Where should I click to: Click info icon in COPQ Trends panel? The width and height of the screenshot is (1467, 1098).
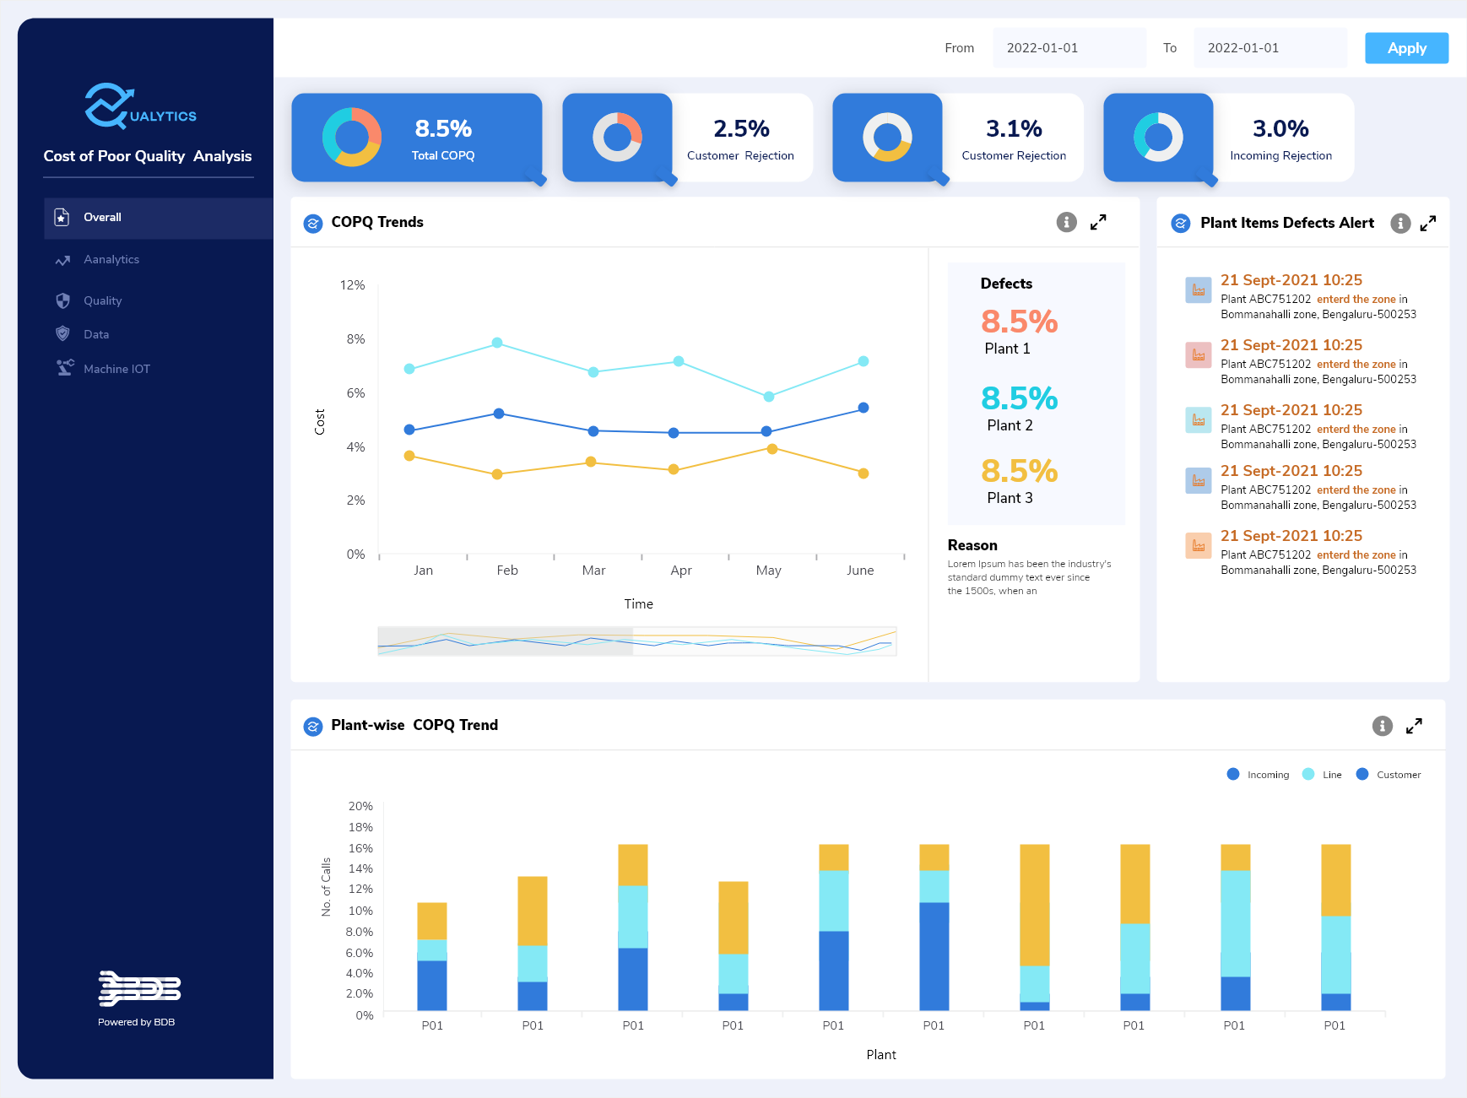point(1066,222)
